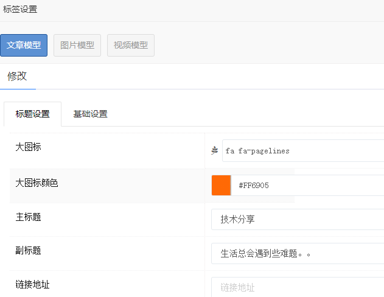Click the 标签设置 page title
The width and height of the screenshot is (384, 297).
tap(20, 9)
